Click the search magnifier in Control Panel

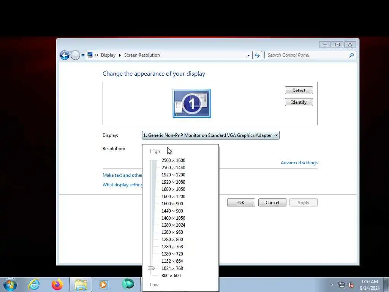click(x=351, y=55)
